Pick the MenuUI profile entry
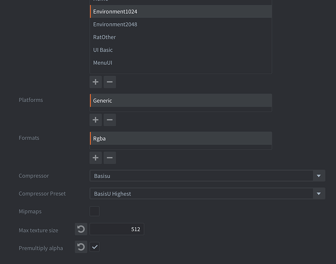The height and width of the screenshot is (264, 336). [x=180, y=62]
